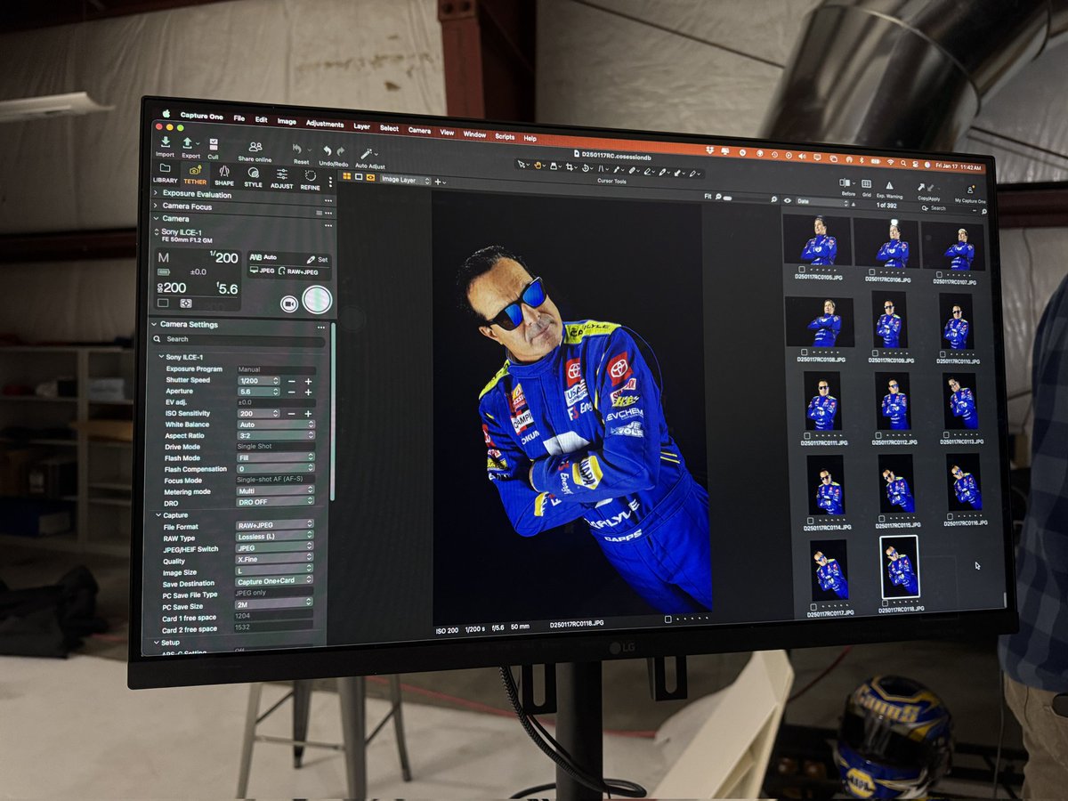The height and width of the screenshot is (801, 1068).
Task: Increase ISO Sensitivity with plus button
Action: [308, 414]
